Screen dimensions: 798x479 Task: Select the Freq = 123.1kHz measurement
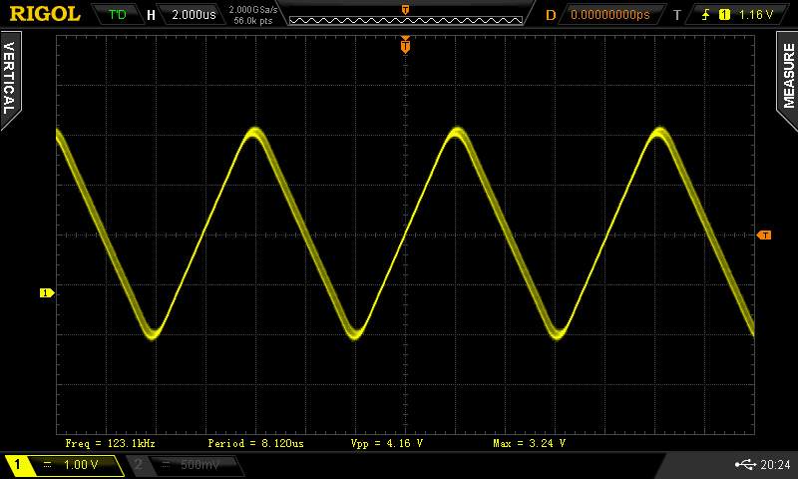(x=110, y=442)
